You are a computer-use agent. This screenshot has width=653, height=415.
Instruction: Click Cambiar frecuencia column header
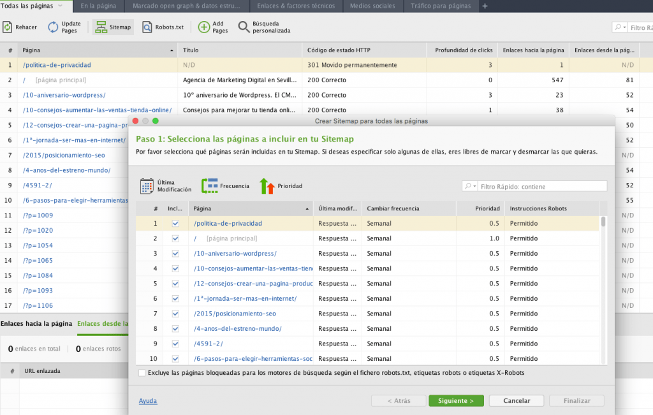pos(409,208)
